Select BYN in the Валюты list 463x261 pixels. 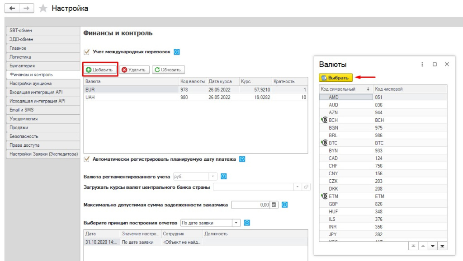pyautogui.click(x=383, y=150)
